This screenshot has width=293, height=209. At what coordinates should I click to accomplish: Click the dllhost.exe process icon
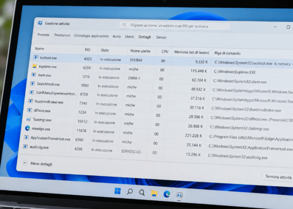point(30,110)
